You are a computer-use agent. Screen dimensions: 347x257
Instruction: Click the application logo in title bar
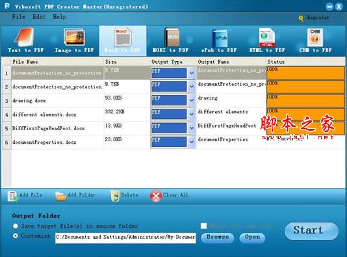[x=7, y=6]
